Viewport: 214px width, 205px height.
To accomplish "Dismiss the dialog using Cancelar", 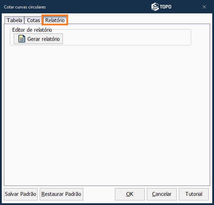I will click(162, 194).
